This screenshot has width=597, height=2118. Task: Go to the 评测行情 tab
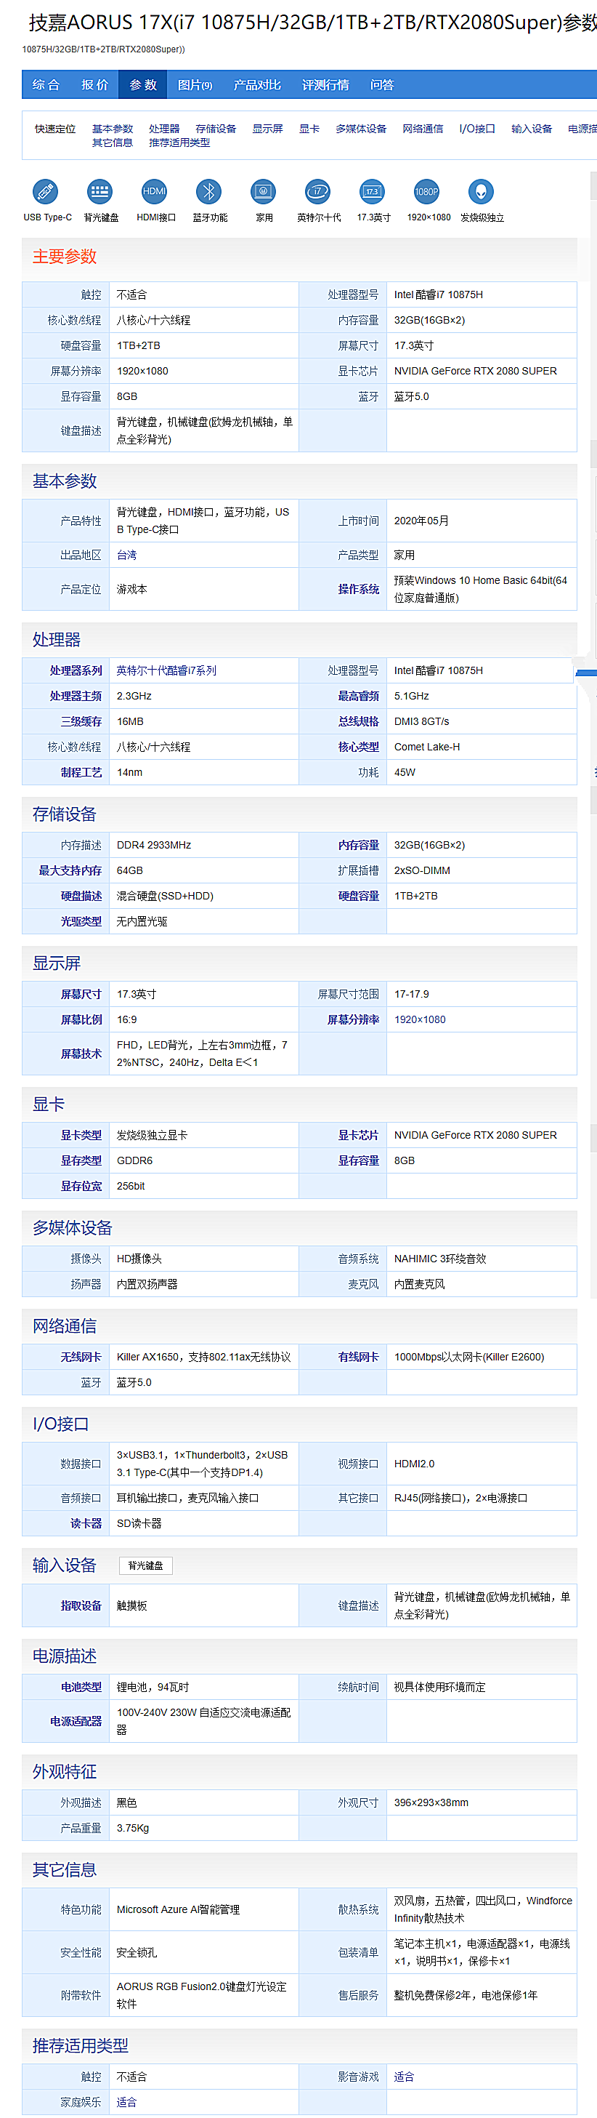[325, 84]
